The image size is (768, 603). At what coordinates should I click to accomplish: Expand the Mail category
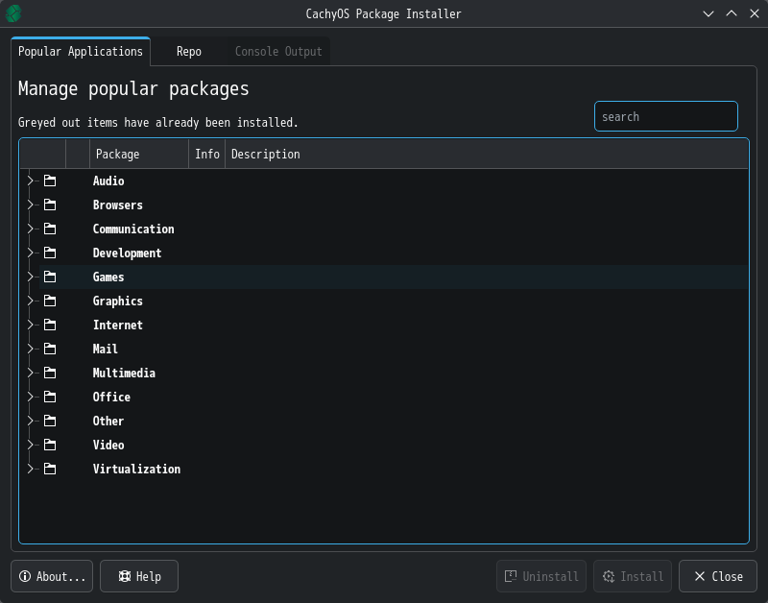(x=31, y=349)
